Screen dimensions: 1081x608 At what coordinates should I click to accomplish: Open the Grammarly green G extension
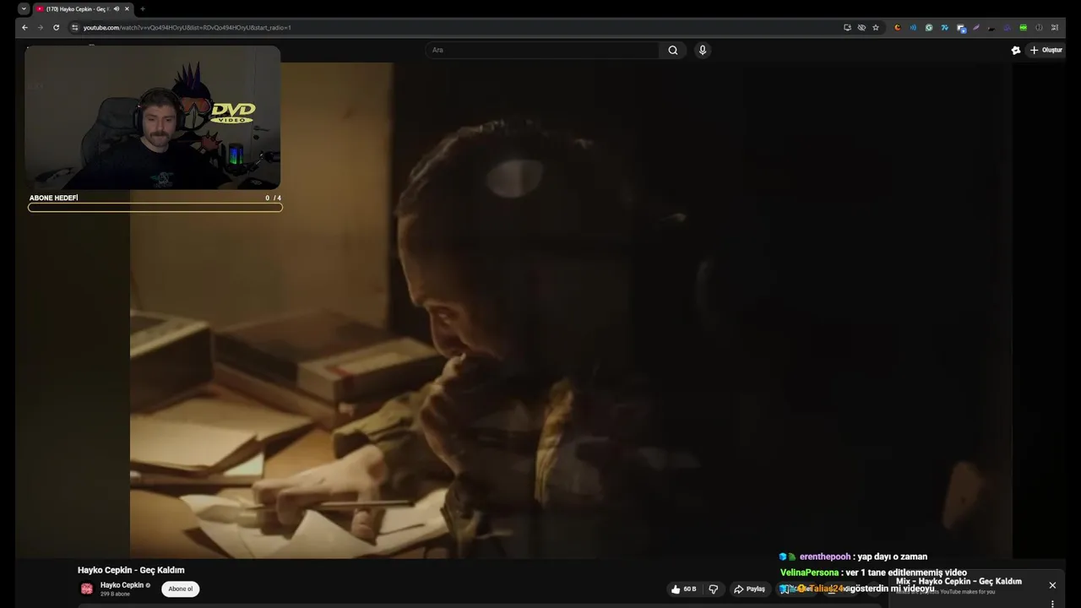click(x=929, y=27)
